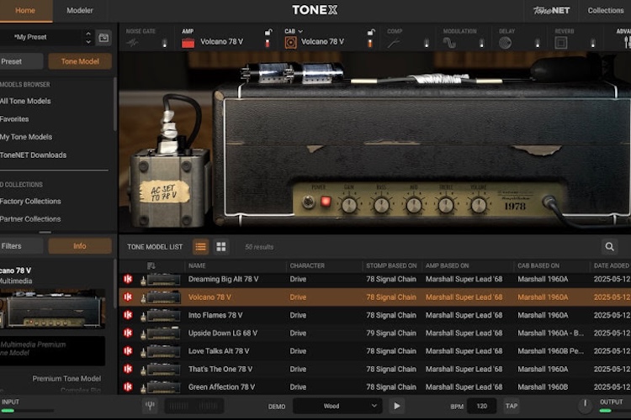Screen dimensions: 631x420
Task: Click the red AMP module icon
Action: point(188,43)
